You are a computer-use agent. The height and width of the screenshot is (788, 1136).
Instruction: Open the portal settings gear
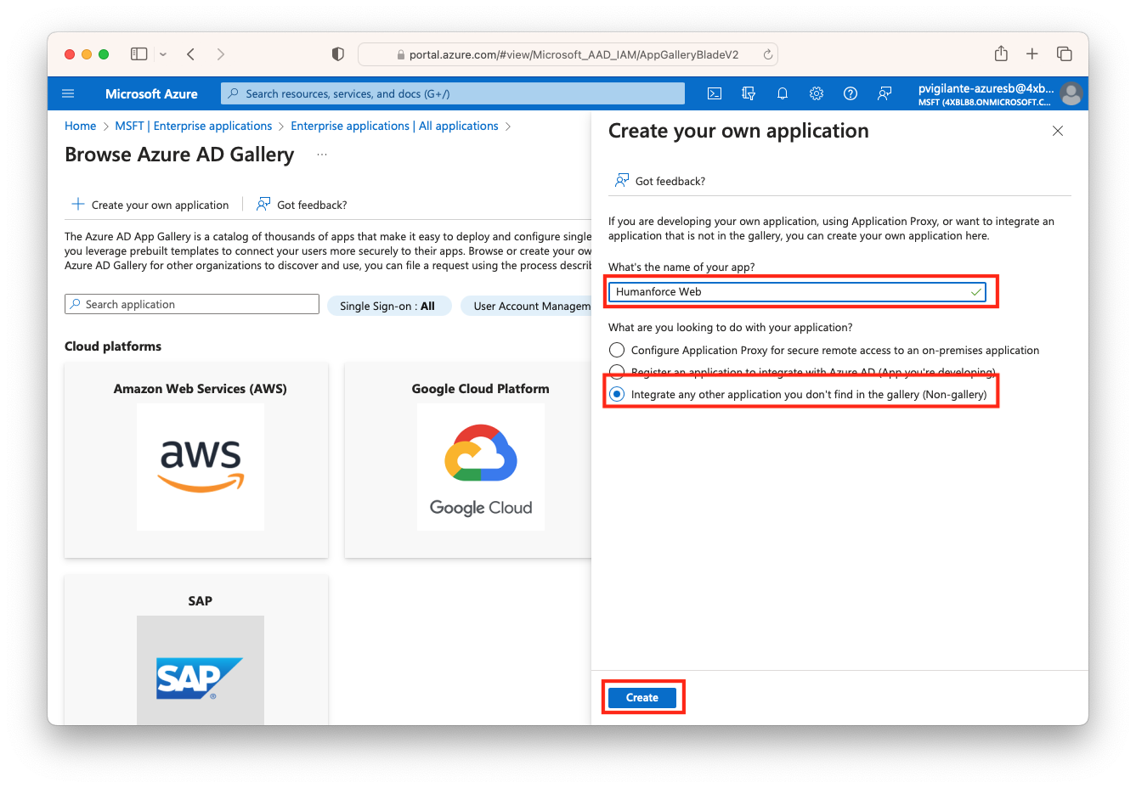click(817, 93)
